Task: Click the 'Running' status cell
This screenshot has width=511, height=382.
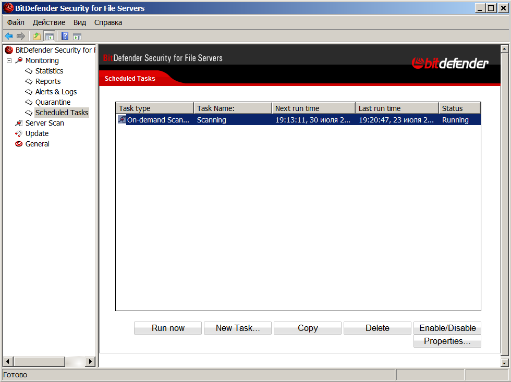Action: pyautogui.click(x=455, y=120)
